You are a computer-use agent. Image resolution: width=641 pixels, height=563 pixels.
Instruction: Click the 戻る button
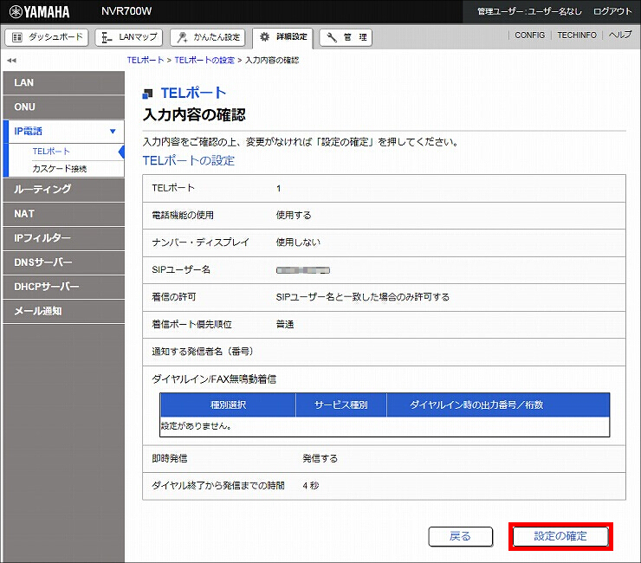tap(460, 536)
